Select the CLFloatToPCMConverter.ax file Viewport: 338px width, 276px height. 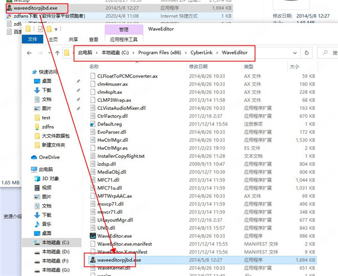(127, 76)
